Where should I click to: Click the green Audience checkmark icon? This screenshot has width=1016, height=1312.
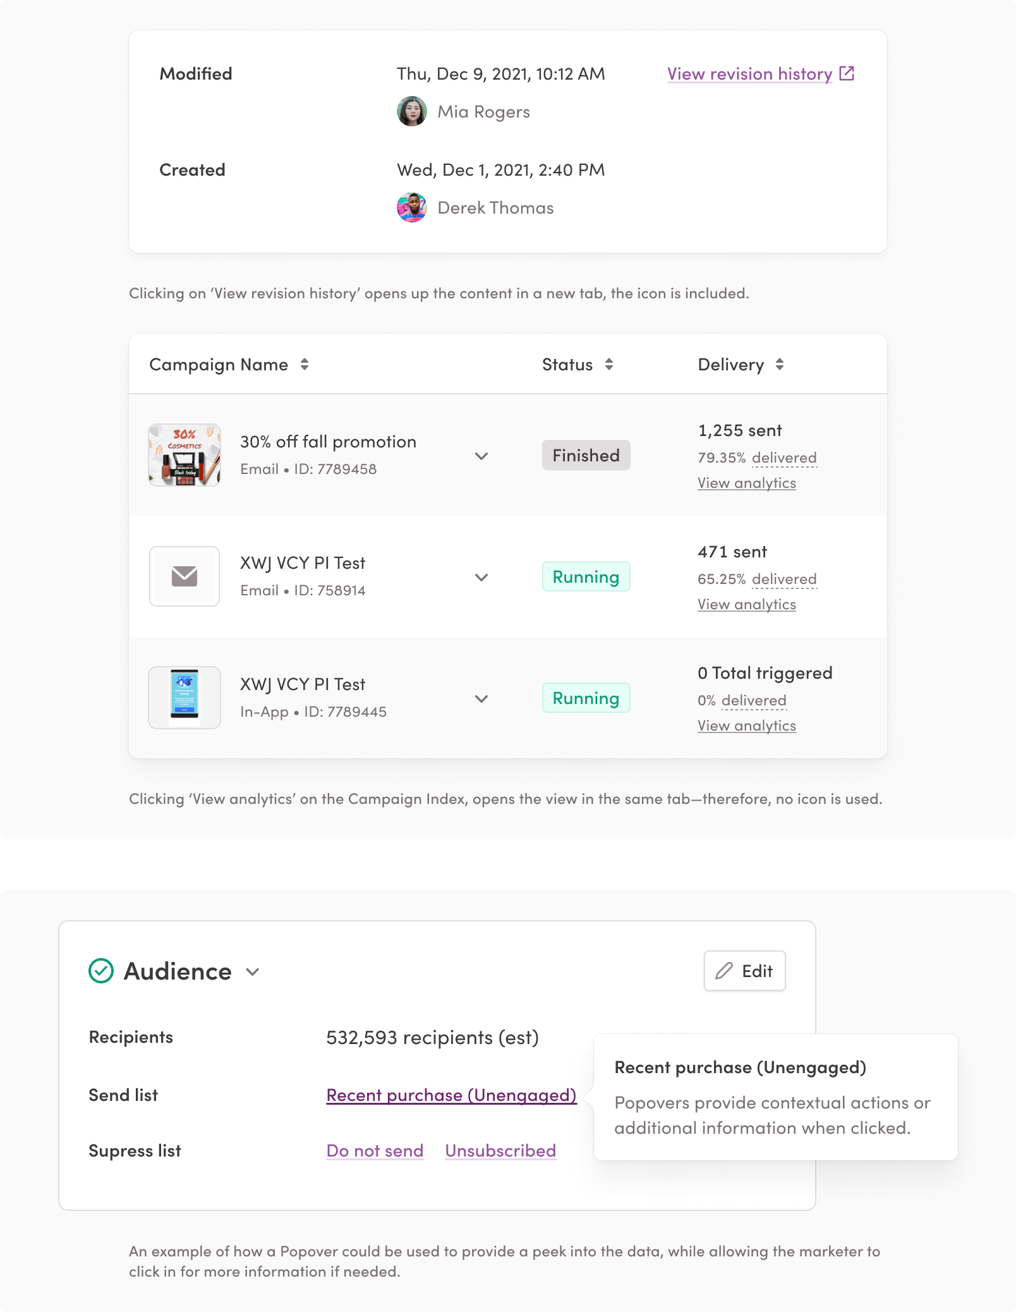click(101, 971)
